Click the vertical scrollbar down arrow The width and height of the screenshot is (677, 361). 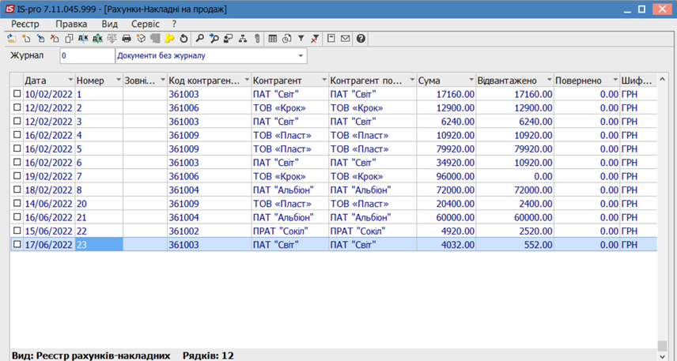point(662,356)
